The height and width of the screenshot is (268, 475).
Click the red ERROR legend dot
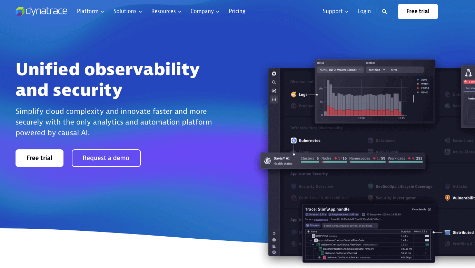[418, 88]
